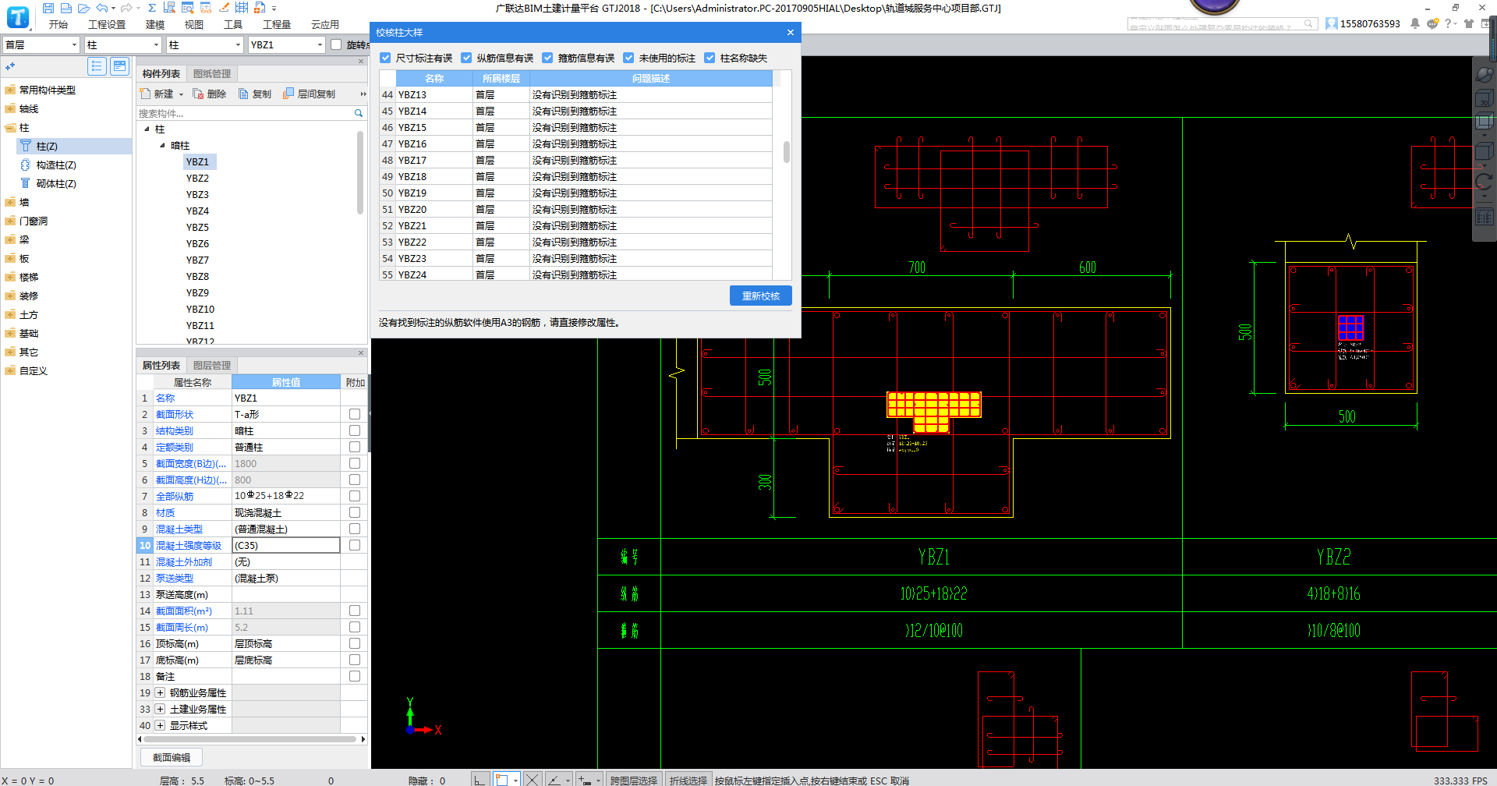Click the 截面编辑 button
Viewport: 1497px width, 786px height.
click(x=172, y=757)
